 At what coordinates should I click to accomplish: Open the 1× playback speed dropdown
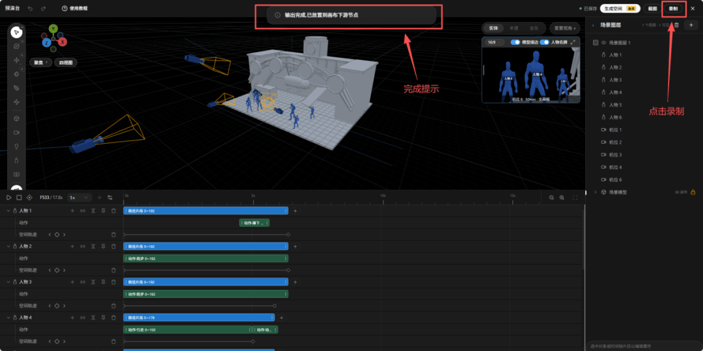(80, 198)
